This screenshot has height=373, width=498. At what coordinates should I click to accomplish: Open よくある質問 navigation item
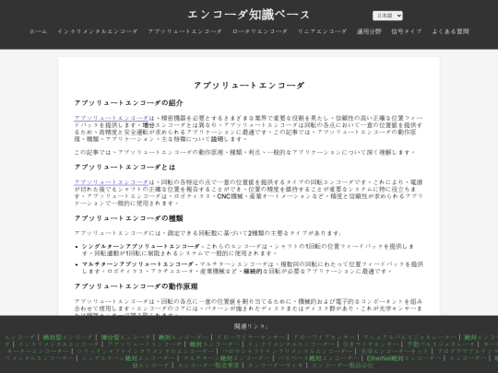coord(450,31)
